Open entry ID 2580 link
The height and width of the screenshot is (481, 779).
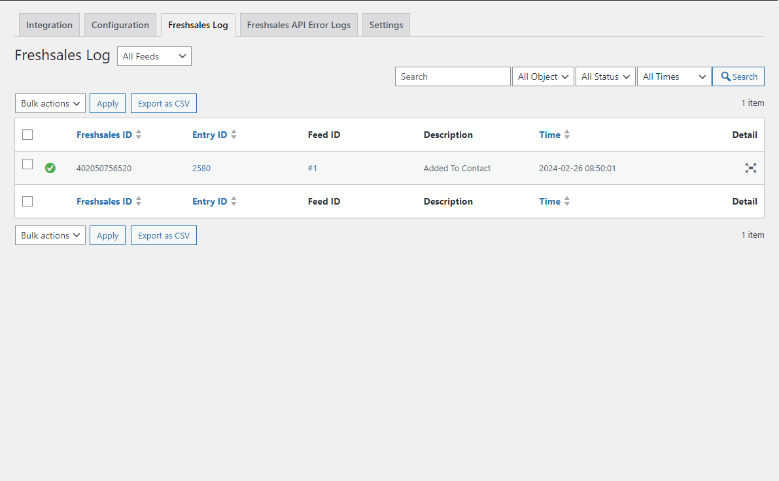point(201,168)
